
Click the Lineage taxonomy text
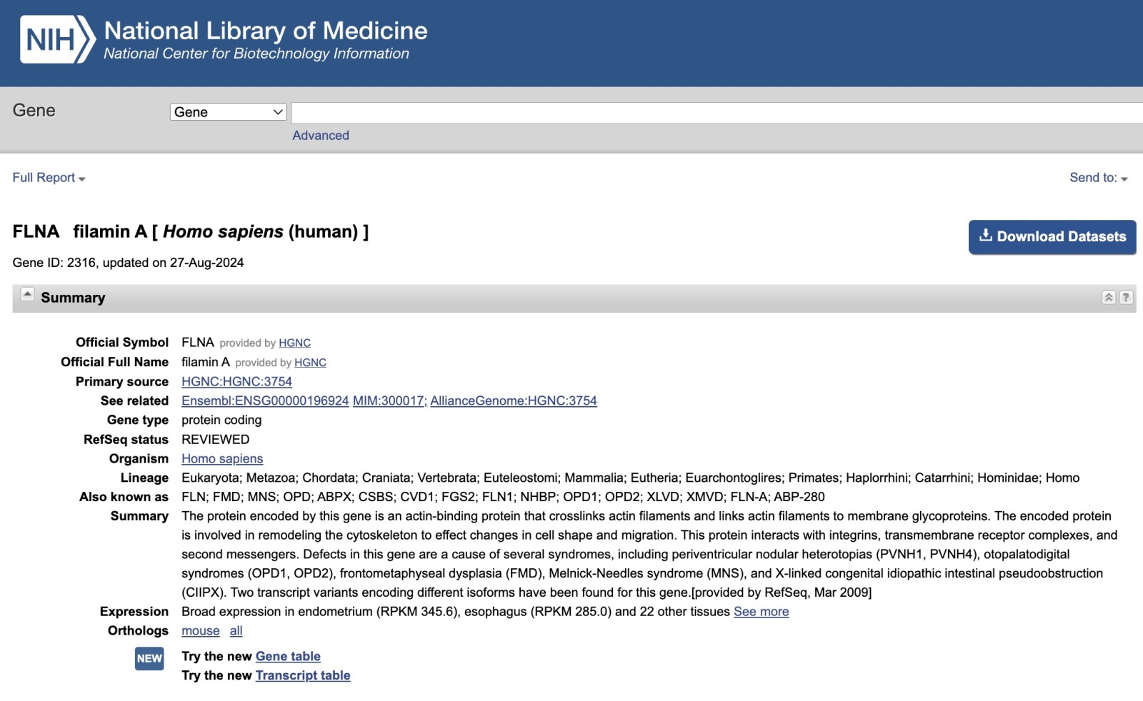point(630,478)
